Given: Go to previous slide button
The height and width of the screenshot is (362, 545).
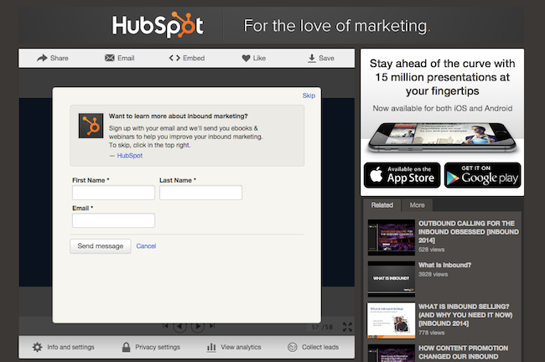Looking at the screenshot, I should pyautogui.click(x=179, y=327).
